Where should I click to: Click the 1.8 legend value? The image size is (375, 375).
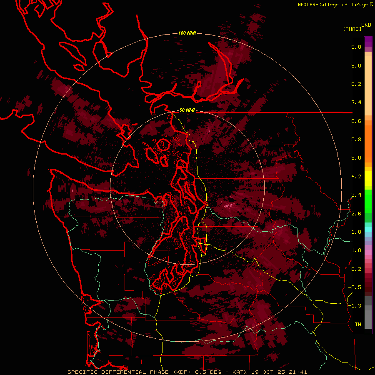pos(356,232)
